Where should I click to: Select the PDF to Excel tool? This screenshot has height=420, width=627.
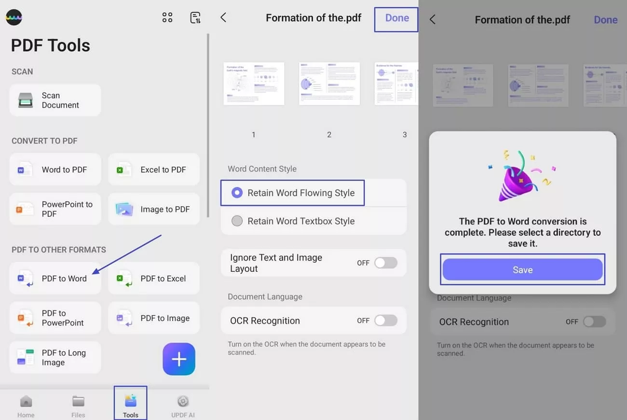(x=153, y=279)
